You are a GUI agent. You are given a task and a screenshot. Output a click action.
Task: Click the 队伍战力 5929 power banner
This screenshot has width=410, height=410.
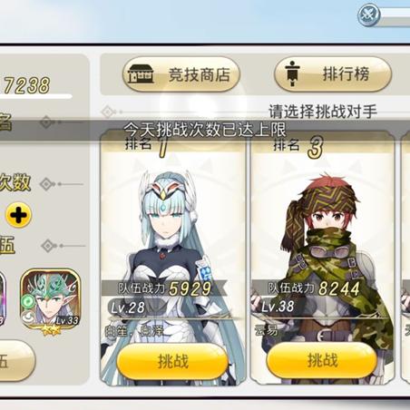(x=165, y=288)
